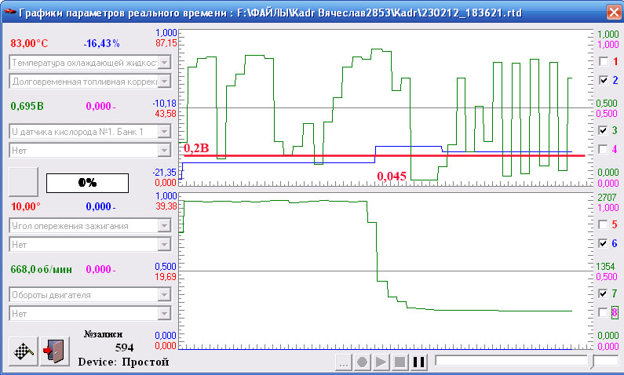
Task: Uncheck channel 2 checkbox
Action: (603, 80)
